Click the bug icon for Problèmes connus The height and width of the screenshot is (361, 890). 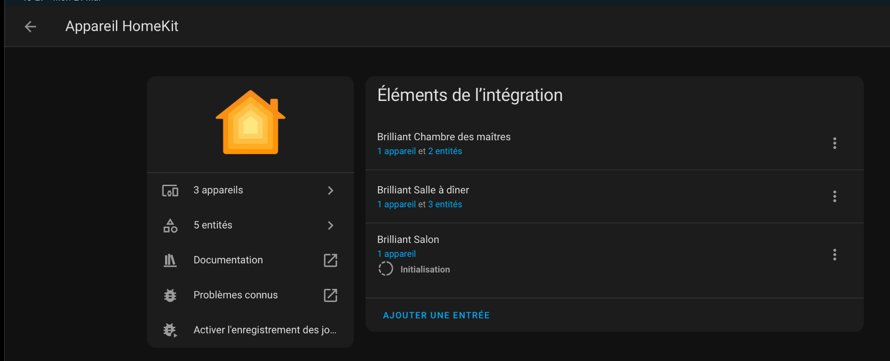pyautogui.click(x=170, y=295)
